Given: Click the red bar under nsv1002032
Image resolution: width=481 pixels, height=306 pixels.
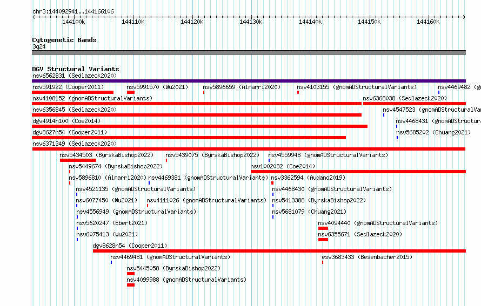Looking at the screenshot, I should (358, 172).
